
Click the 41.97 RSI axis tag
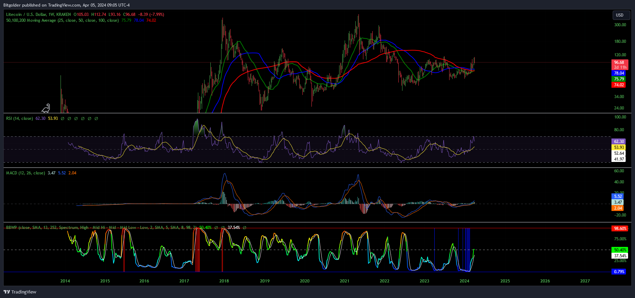click(619, 159)
